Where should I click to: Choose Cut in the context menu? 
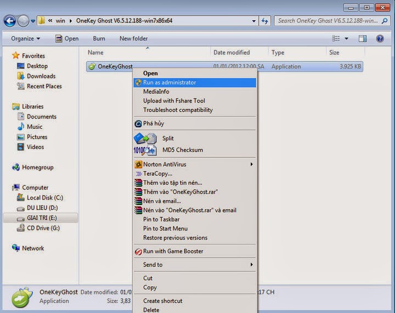195,278
